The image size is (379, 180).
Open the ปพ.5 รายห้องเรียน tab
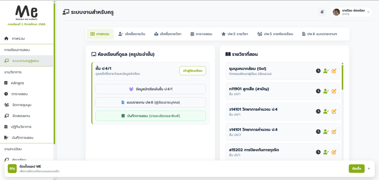[x=275, y=34]
